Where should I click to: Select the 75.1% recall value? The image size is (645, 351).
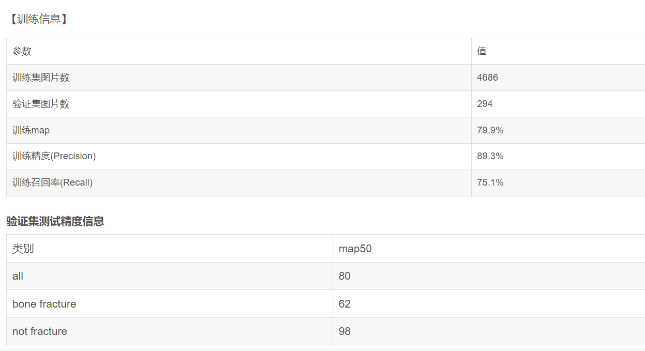pos(490,182)
